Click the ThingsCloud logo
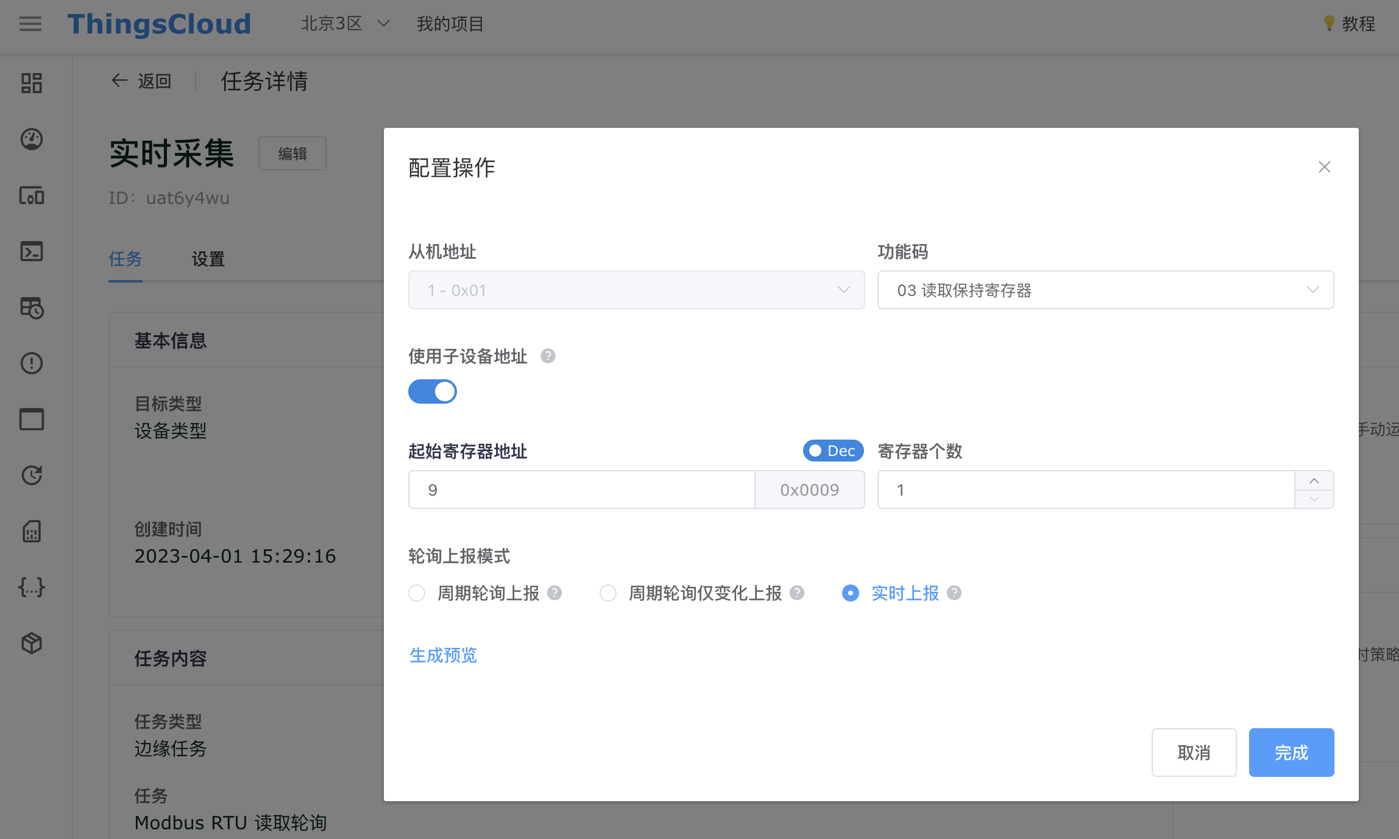 (159, 24)
